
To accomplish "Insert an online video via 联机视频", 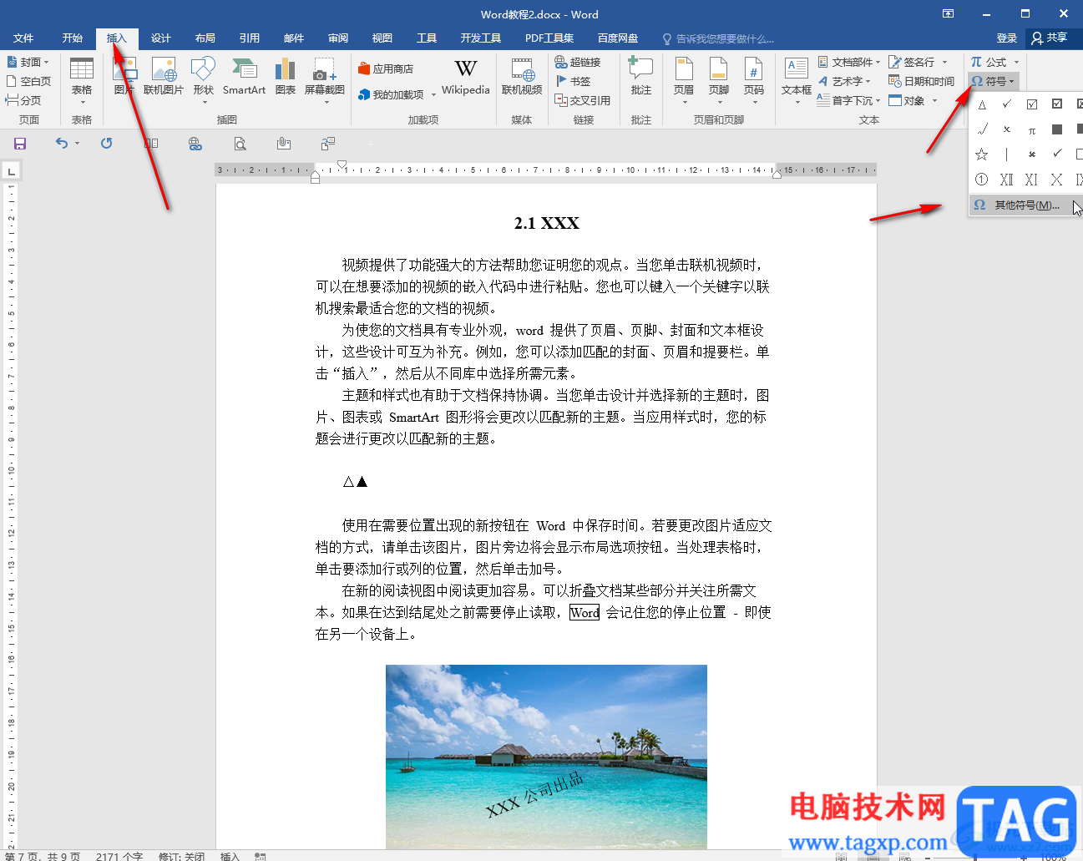I will coord(522,77).
